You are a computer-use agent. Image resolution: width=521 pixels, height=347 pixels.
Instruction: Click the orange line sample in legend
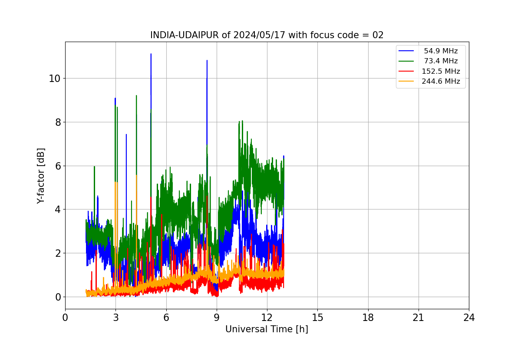pyautogui.click(x=407, y=82)
